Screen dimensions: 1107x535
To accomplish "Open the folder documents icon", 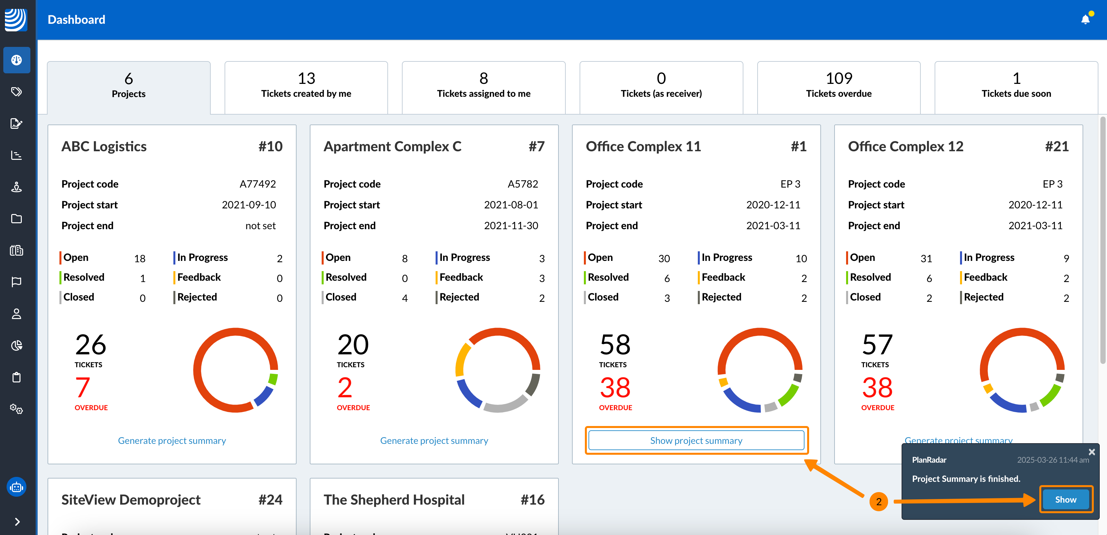I will [x=16, y=219].
